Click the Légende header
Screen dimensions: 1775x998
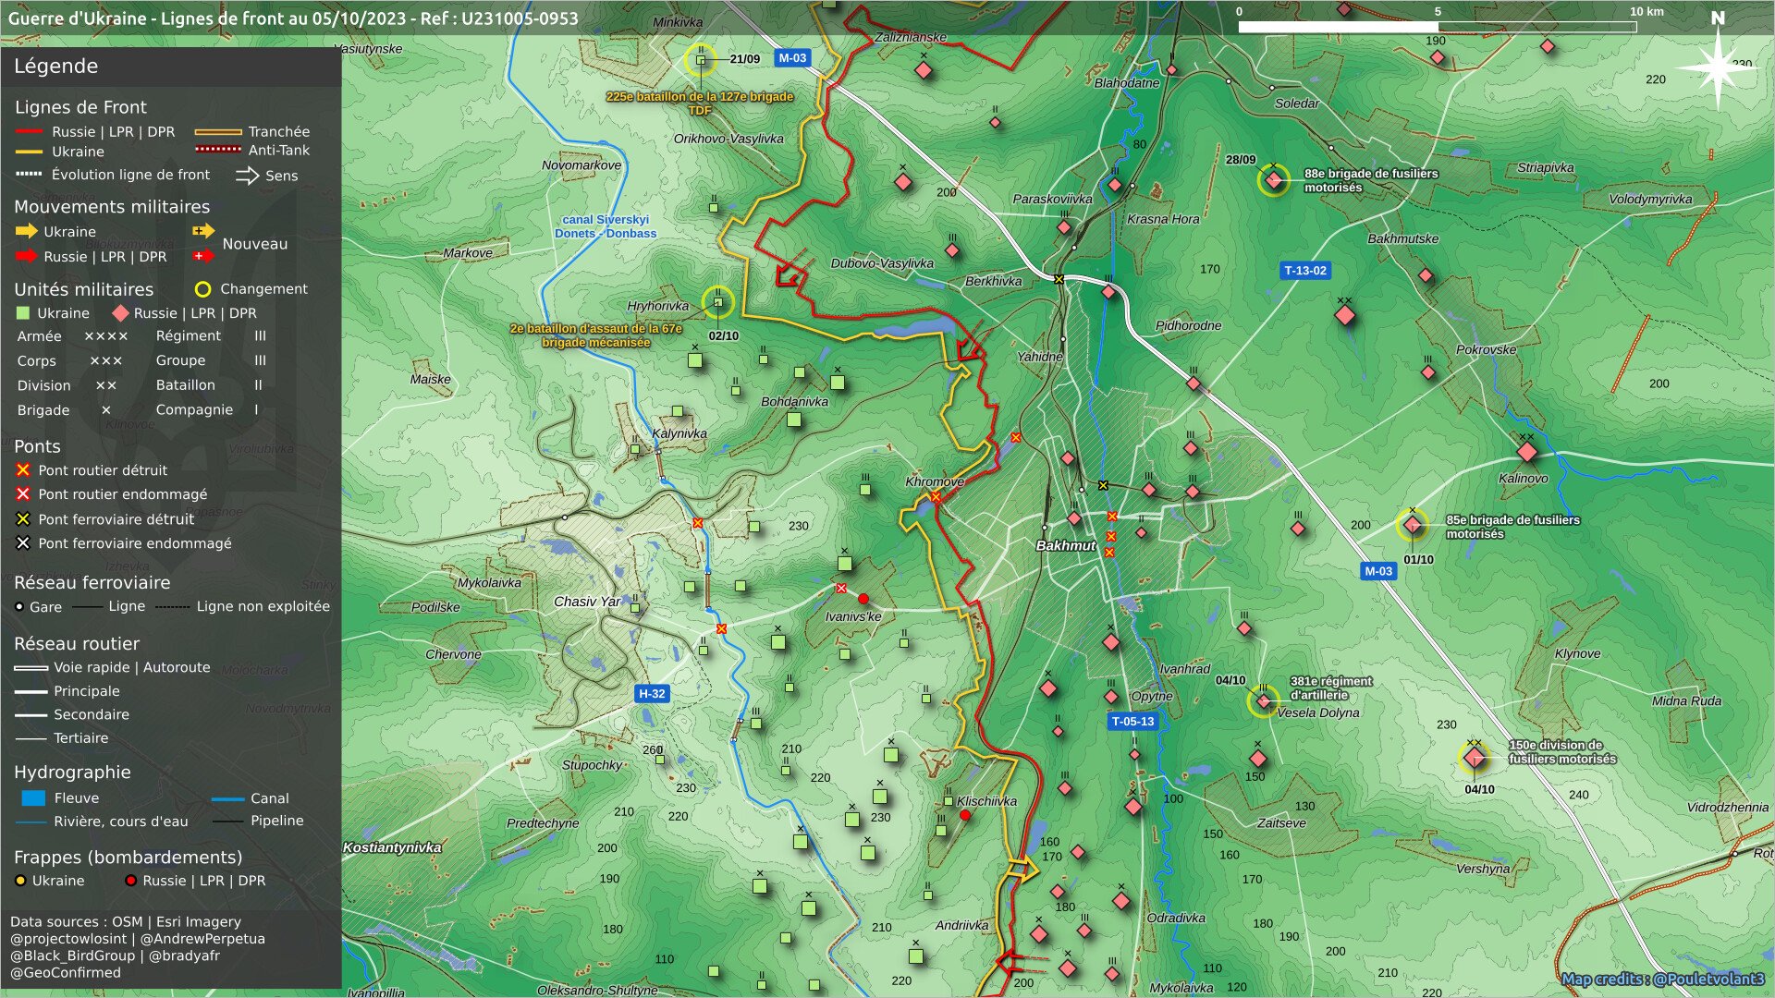(x=55, y=67)
